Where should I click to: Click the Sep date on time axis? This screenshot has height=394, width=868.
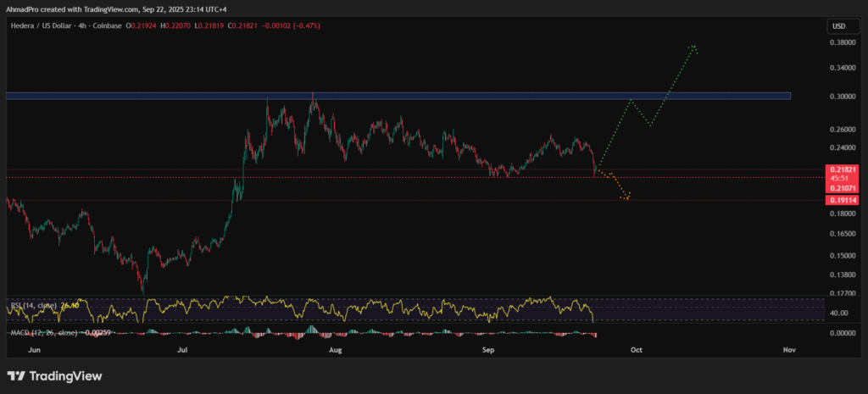(x=488, y=348)
